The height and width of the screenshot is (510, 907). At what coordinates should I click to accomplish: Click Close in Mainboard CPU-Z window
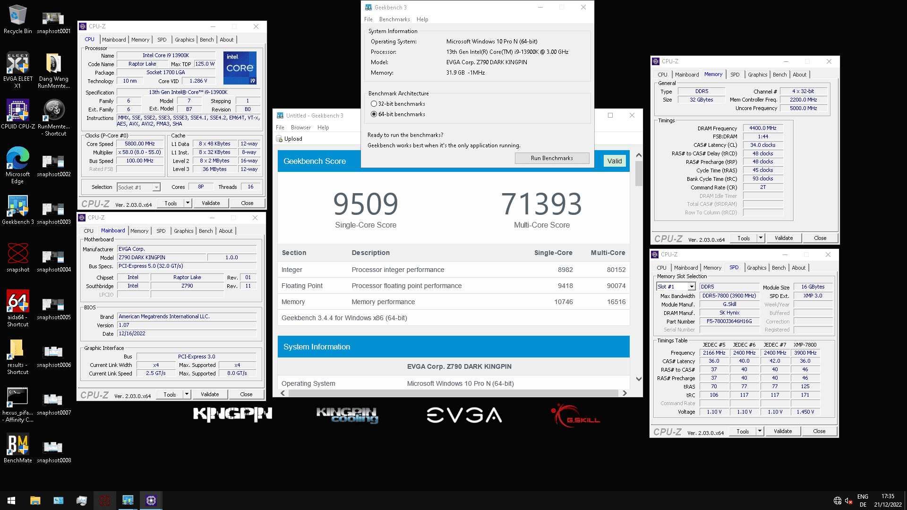(x=246, y=394)
